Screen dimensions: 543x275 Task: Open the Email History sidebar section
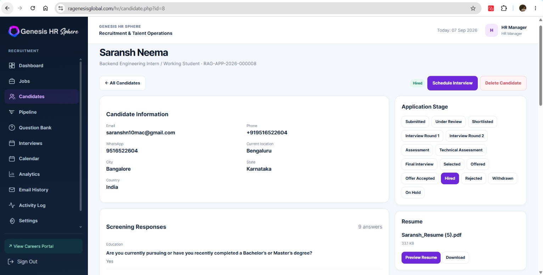click(42, 190)
